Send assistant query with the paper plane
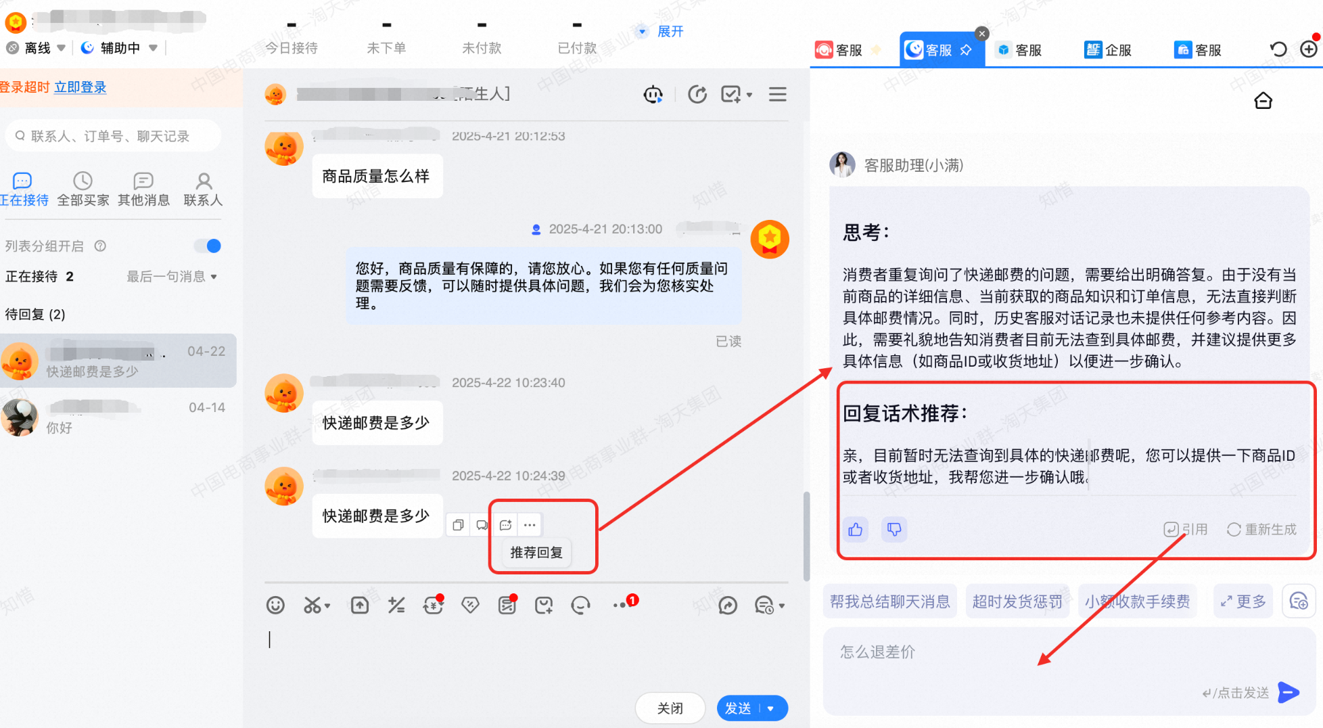 point(1289,692)
